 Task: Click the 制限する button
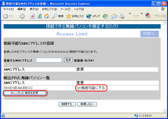(x=67, y=104)
